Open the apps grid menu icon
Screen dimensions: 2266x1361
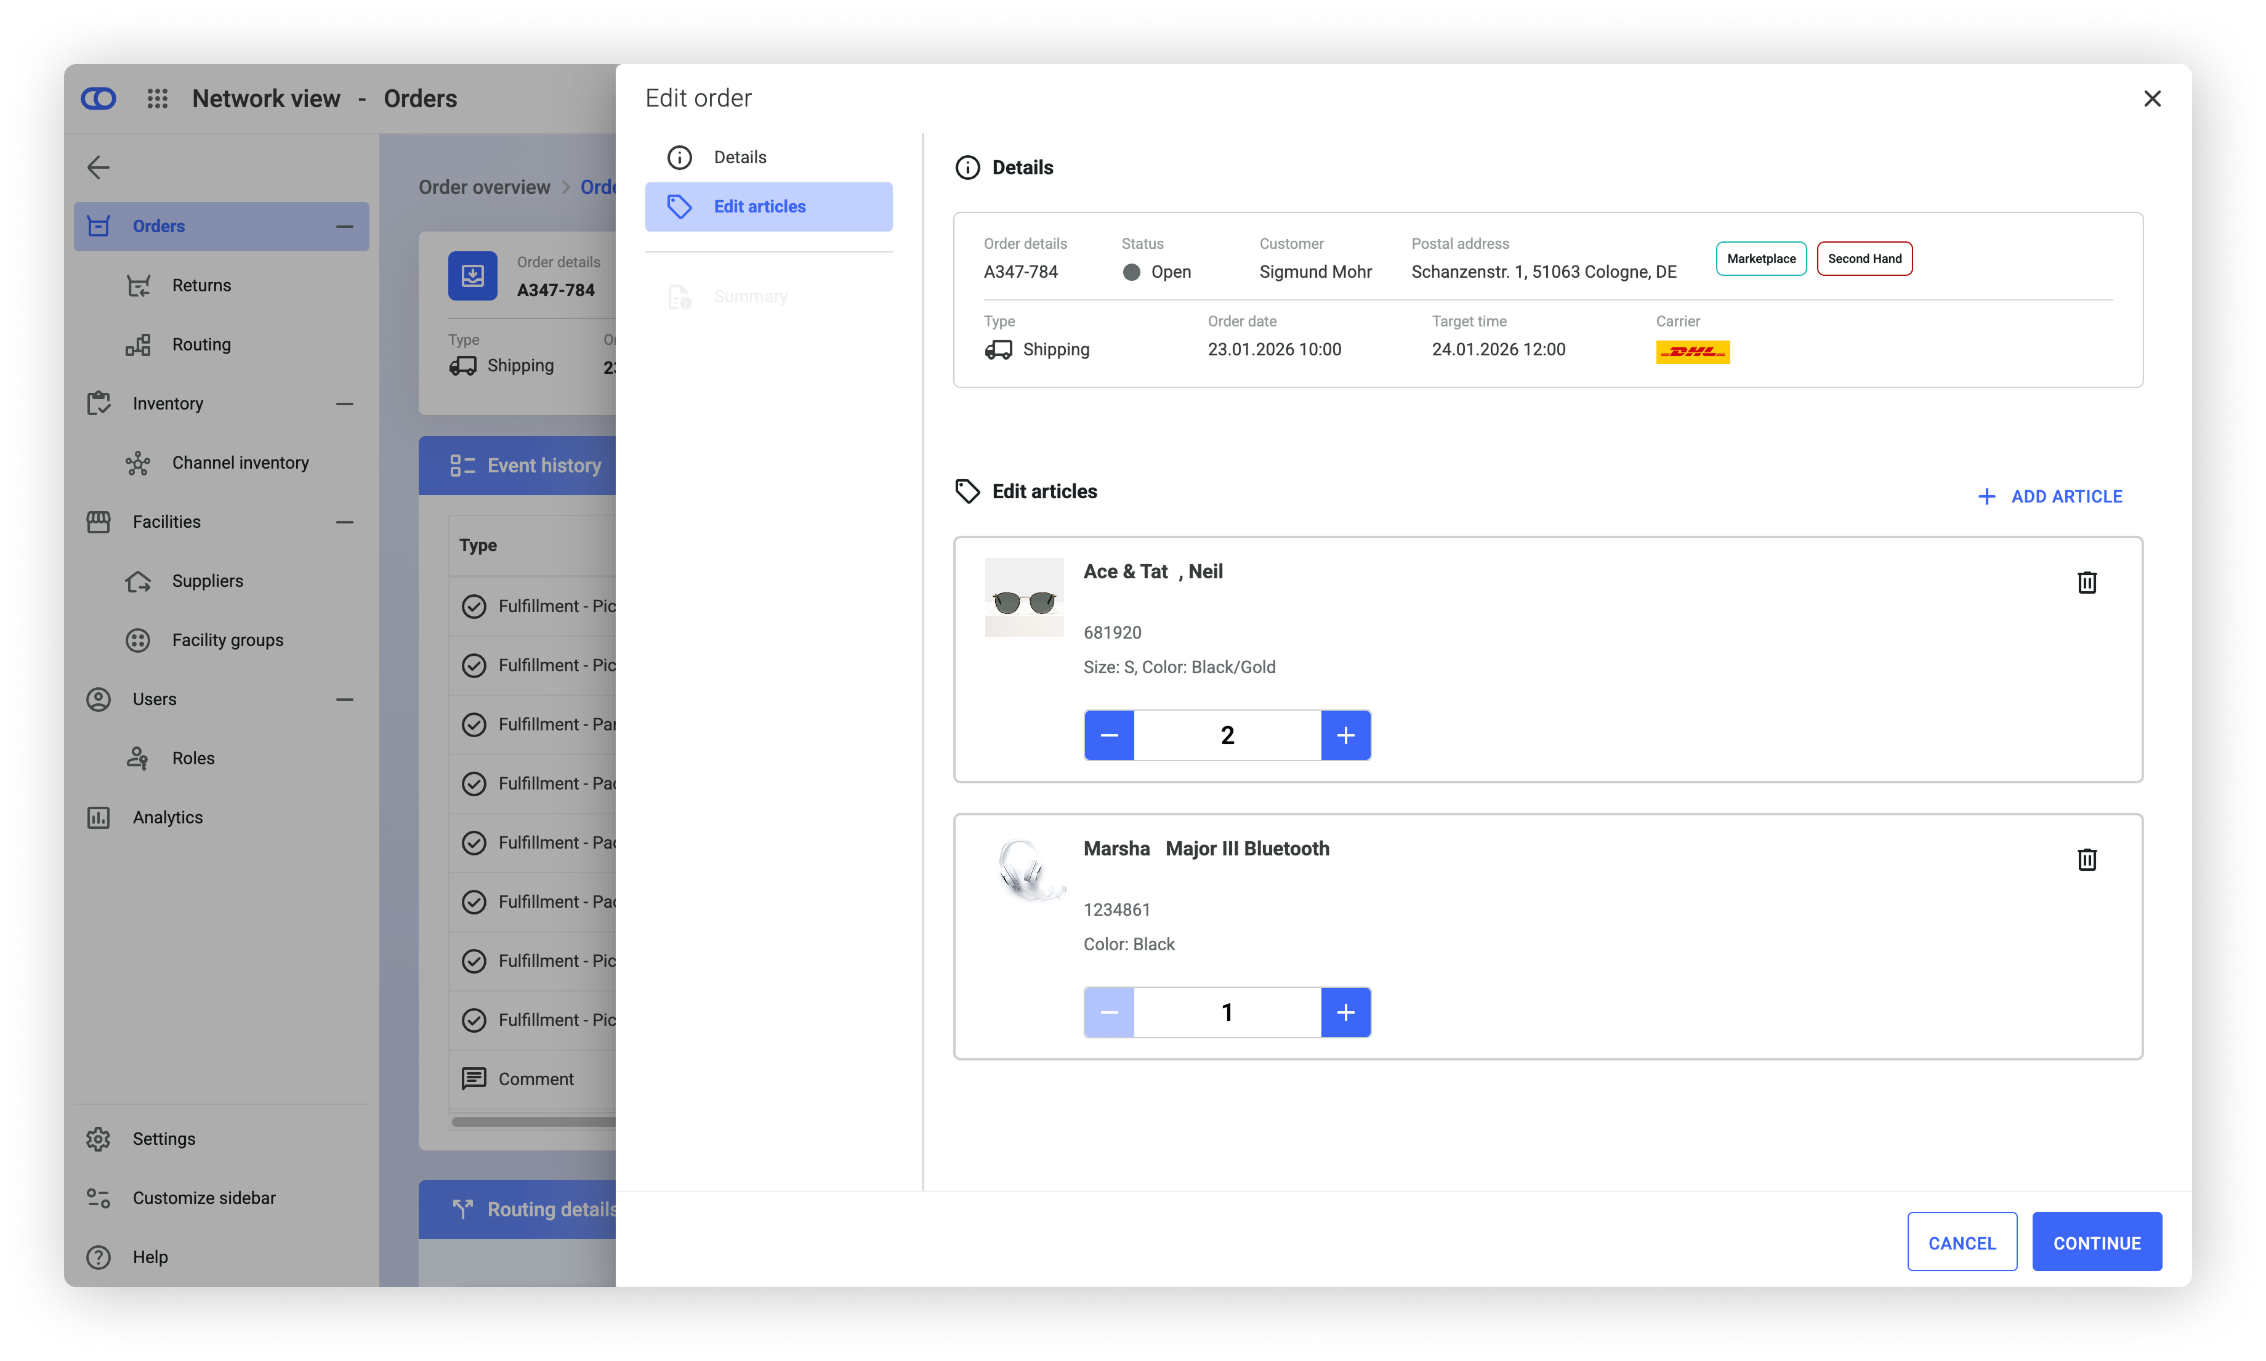click(x=158, y=98)
